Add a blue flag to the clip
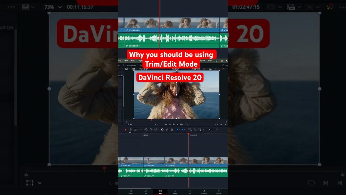 click(177, 129)
